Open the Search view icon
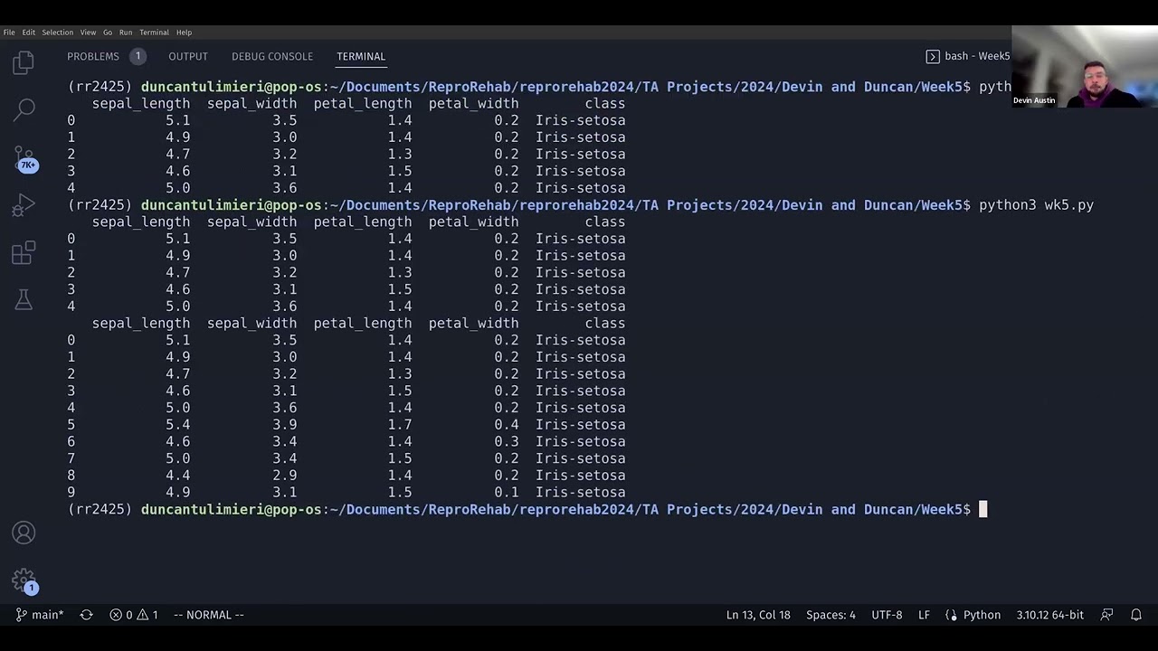The width and height of the screenshot is (1158, 651). (x=24, y=109)
